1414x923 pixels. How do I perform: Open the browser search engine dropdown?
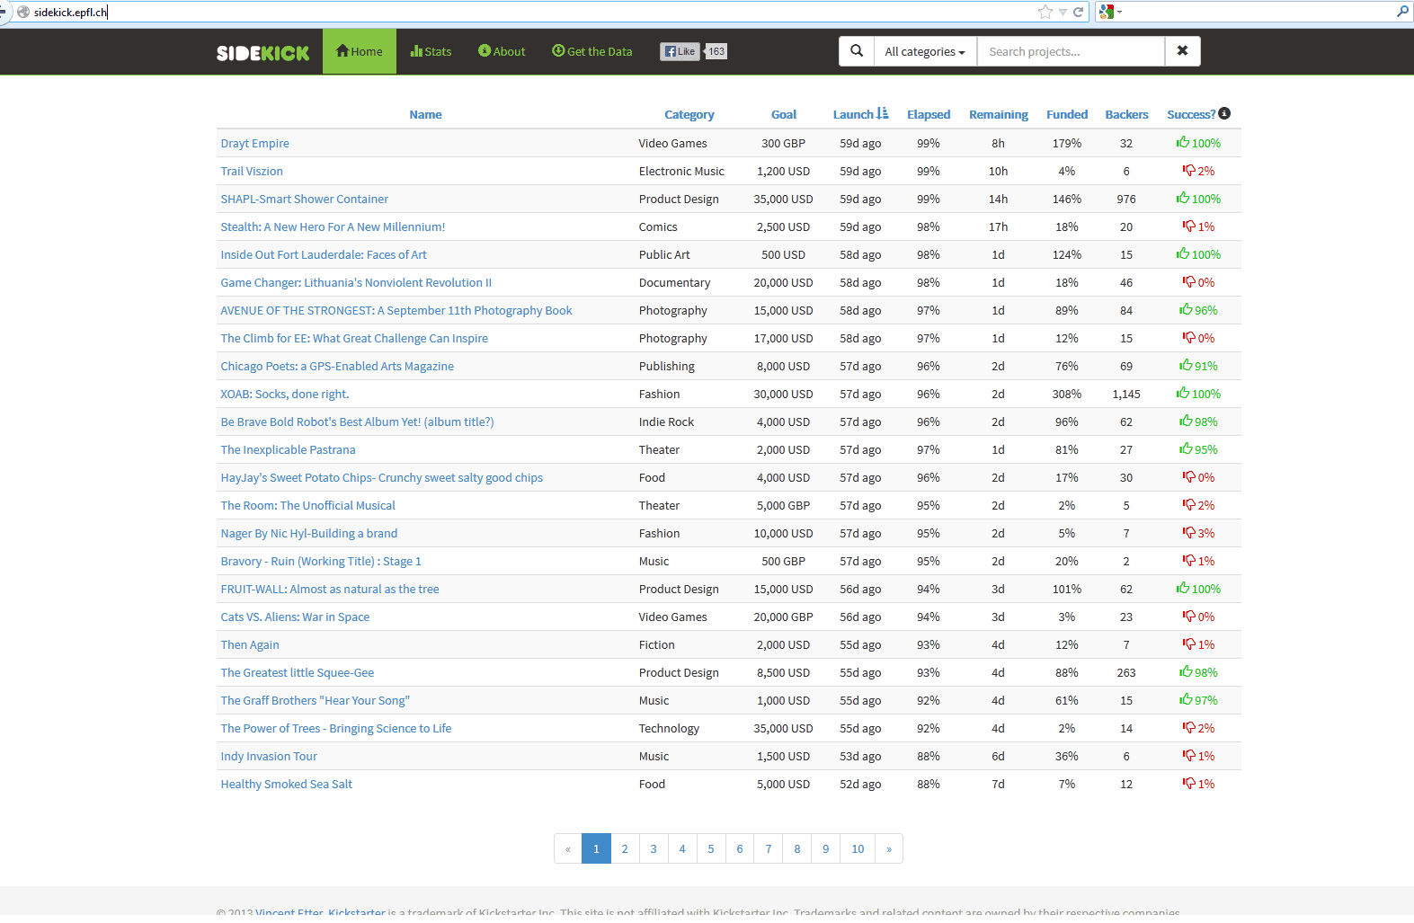click(x=1111, y=12)
